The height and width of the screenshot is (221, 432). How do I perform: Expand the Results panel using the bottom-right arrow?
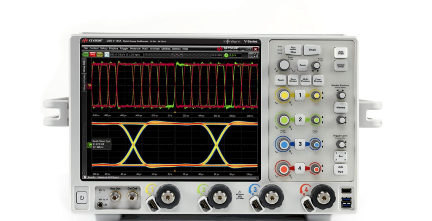tap(257, 178)
